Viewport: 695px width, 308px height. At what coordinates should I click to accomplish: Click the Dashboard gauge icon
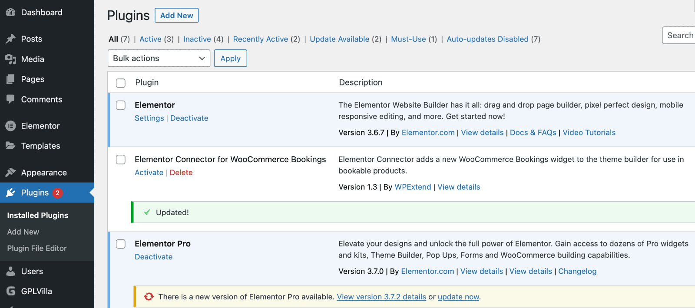point(10,13)
